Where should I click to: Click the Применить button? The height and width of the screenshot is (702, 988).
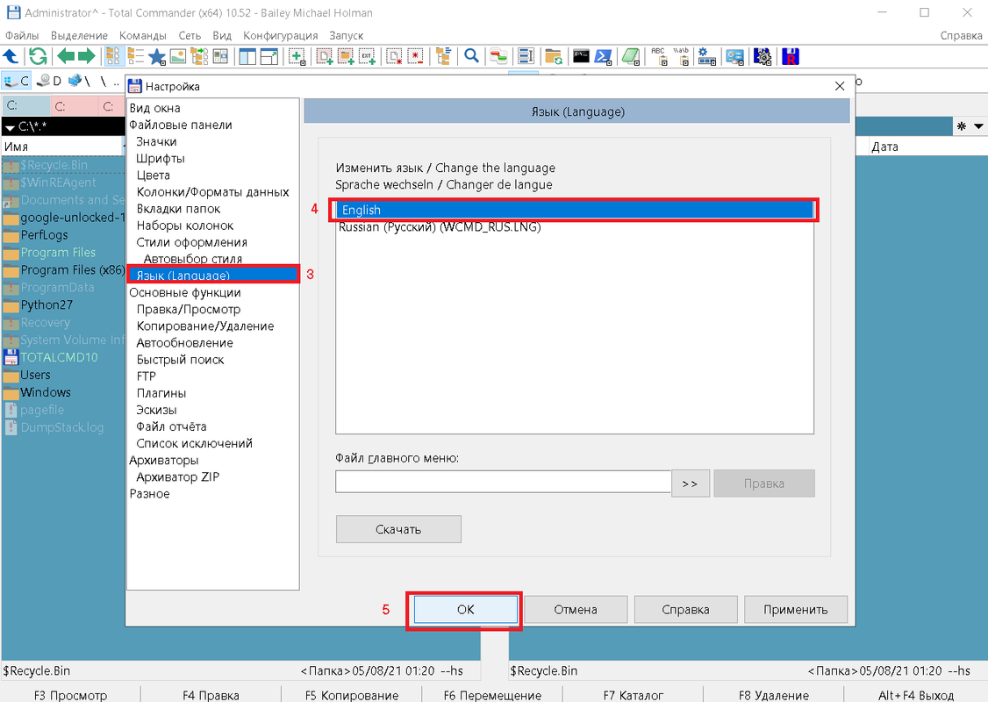[796, 609]
